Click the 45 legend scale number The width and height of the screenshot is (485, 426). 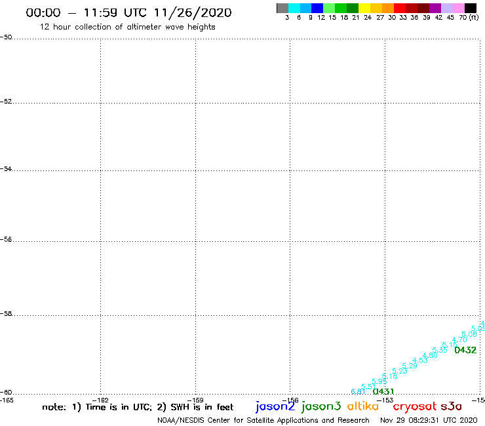450,18
